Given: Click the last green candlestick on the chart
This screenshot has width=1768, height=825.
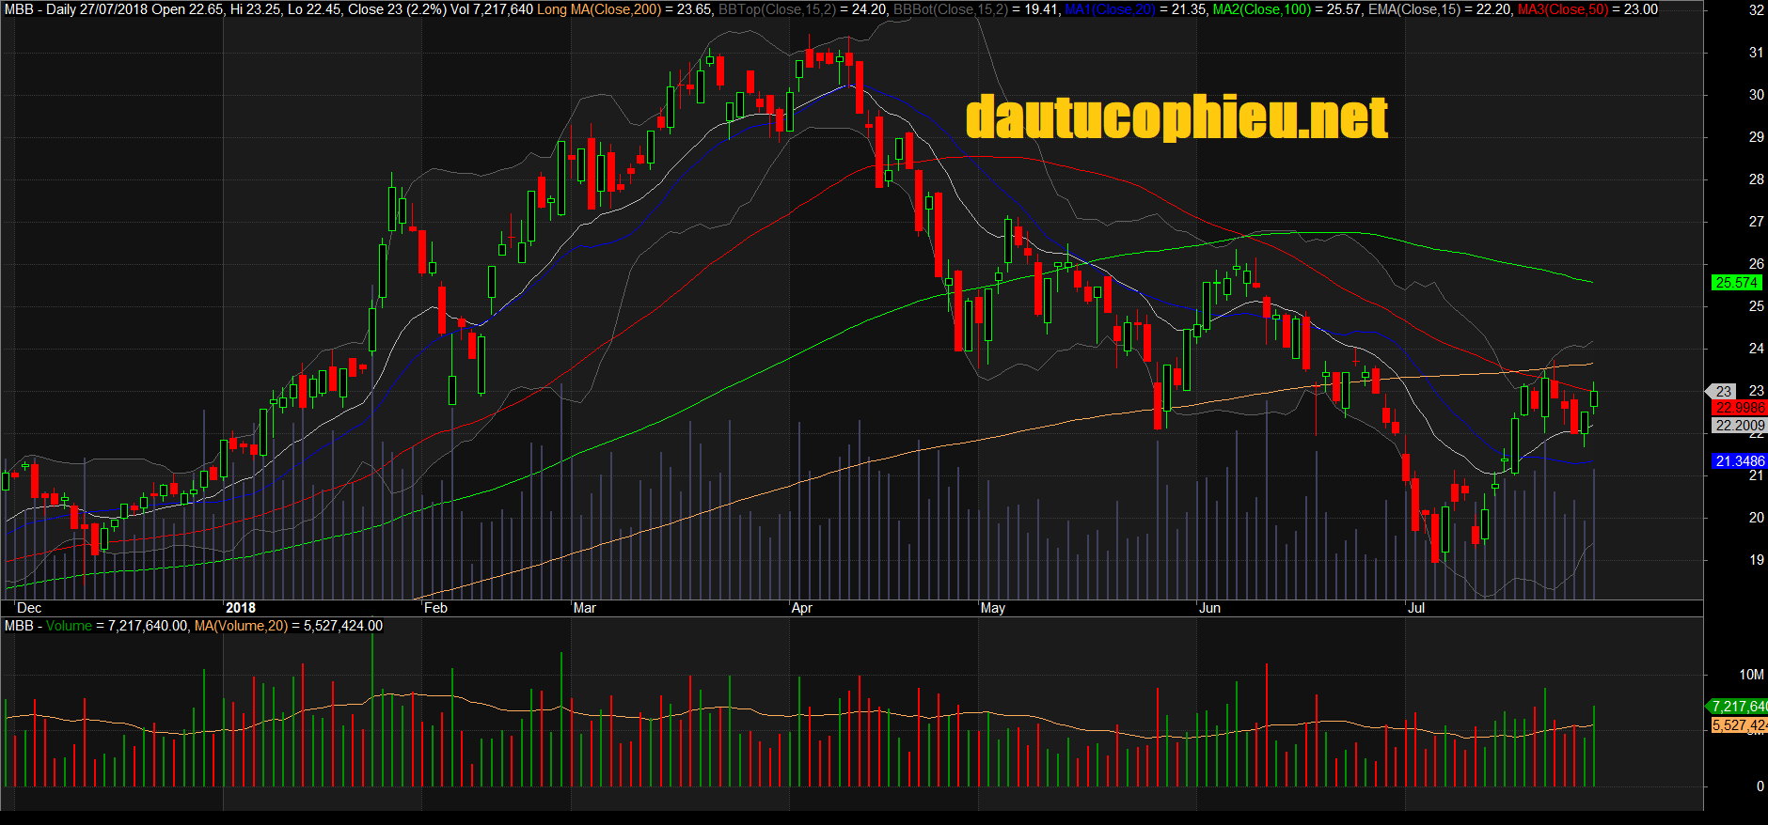Looking at the screenshot, I should coord(1594,399).
